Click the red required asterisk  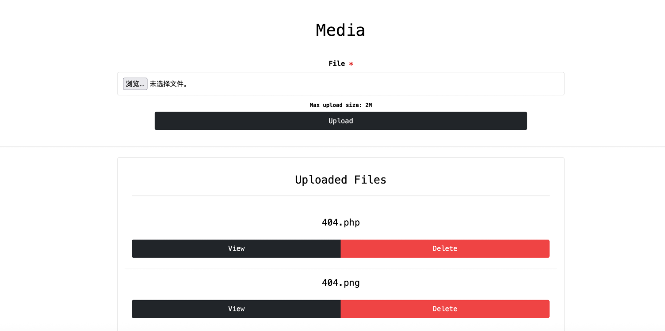[x=351, y=64]
